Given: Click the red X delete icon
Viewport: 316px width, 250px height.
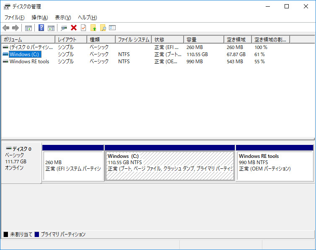Looking at the screenshot, I should [x=74, y=28].
